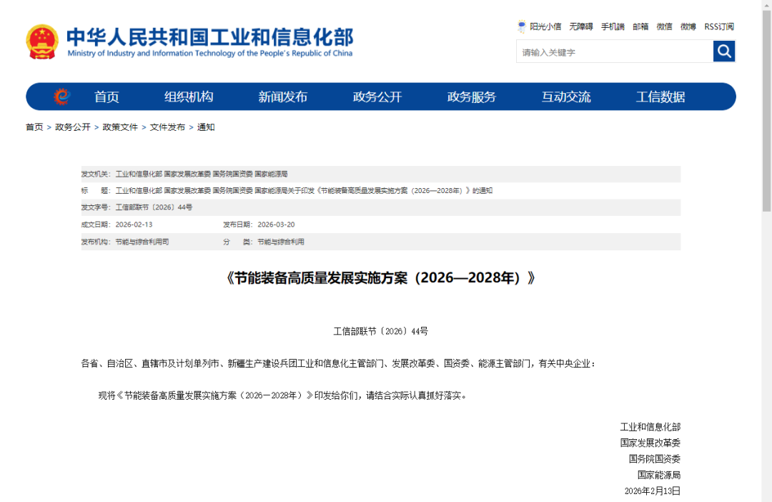Click the 分类 value 节能与综合利用

[x=281, y=242]
